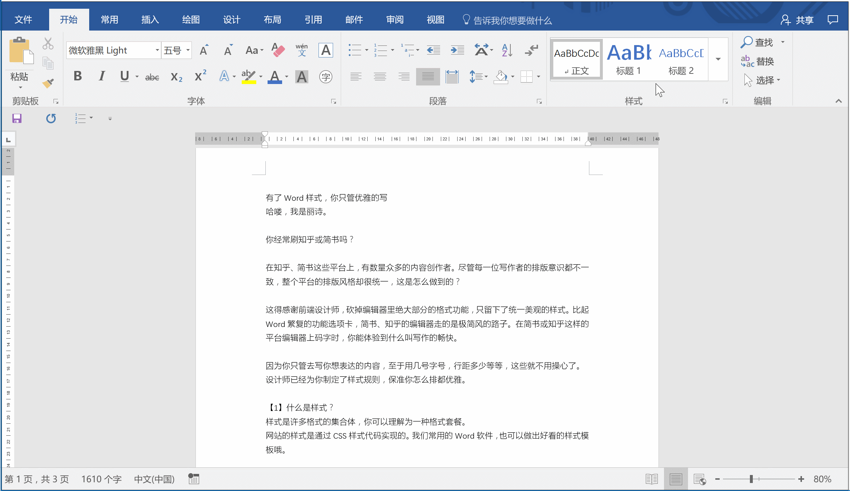This screenshot has width=850, height=491.
Task: Click the 80% zoom level indicator
Action: (x=822, y=479)
